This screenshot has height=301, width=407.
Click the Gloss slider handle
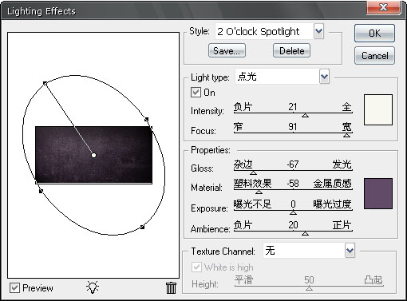tap(253, 173)
